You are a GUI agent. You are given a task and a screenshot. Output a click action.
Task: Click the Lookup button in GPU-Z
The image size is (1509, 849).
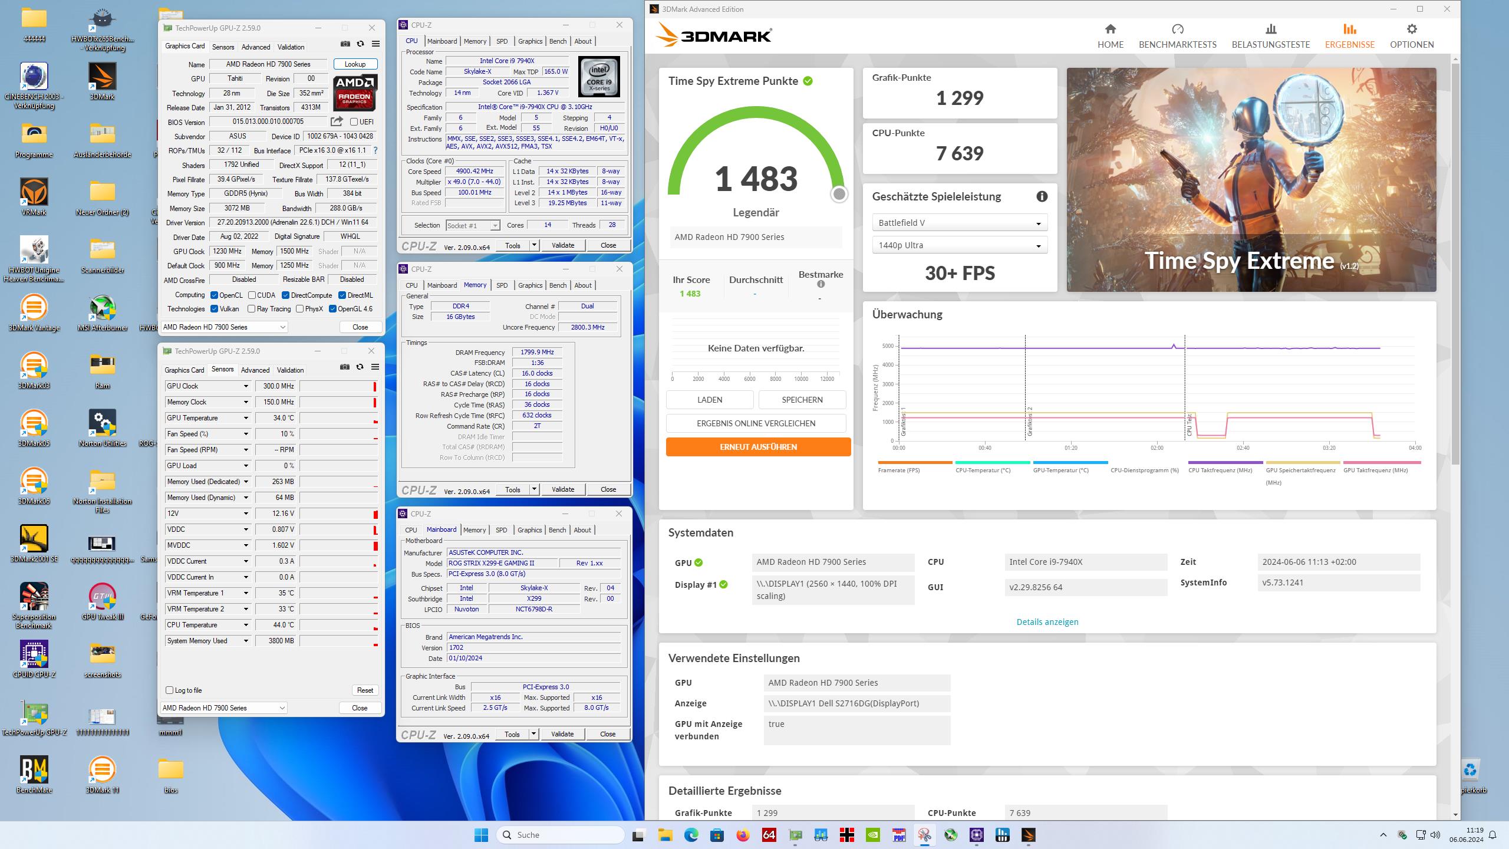(355, 64)
